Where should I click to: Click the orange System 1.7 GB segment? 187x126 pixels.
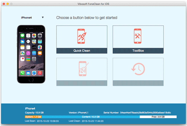[33, 117]
